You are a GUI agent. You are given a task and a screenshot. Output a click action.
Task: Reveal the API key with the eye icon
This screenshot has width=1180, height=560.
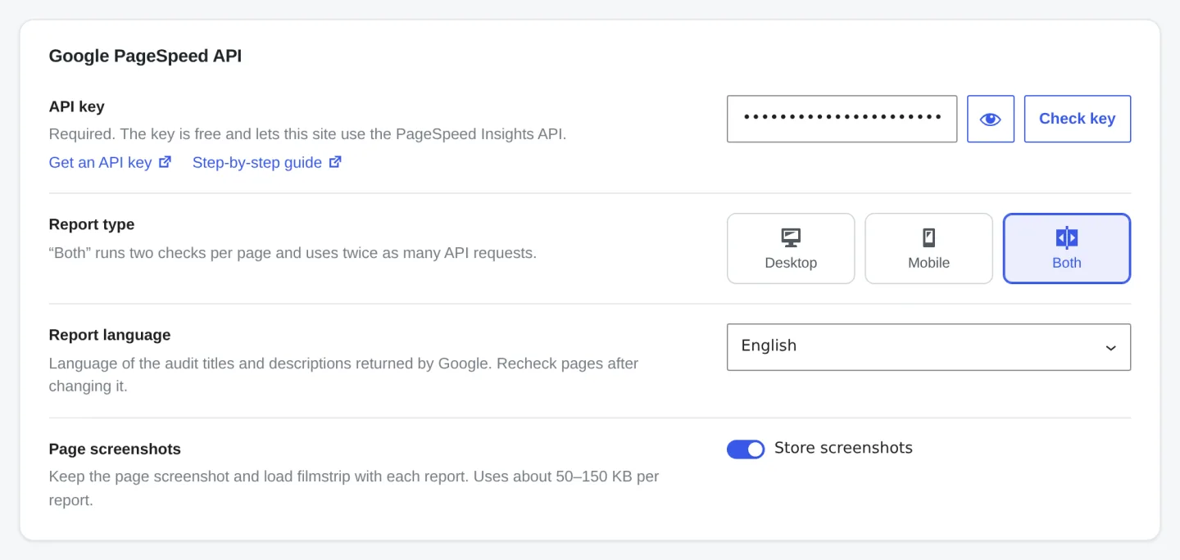[x=991, y=119]
